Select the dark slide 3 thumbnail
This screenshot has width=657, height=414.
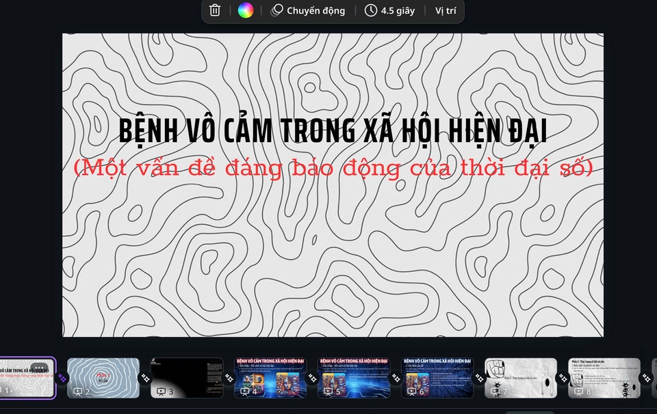pyautogui.click(x=187, y=376)
